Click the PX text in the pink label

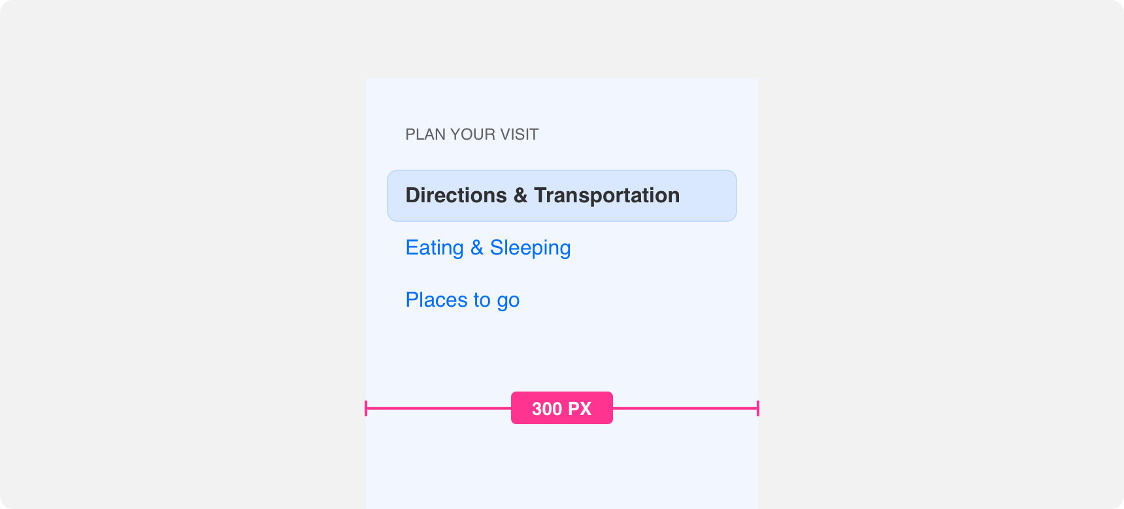[580, 409]
